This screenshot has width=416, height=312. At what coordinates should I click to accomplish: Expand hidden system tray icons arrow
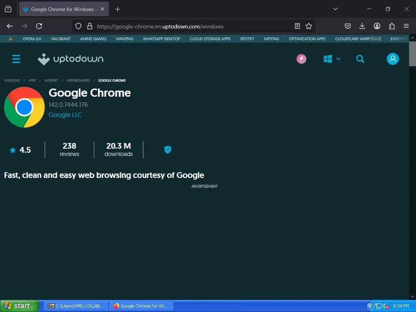[370, 306]
